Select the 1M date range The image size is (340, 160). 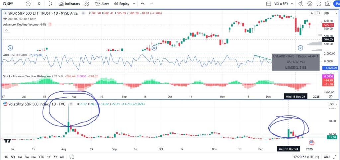click(x=20, y=157)
